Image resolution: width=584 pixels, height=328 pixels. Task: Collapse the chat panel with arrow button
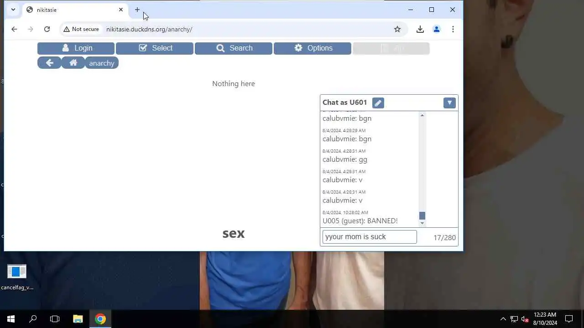click(449, 103)
